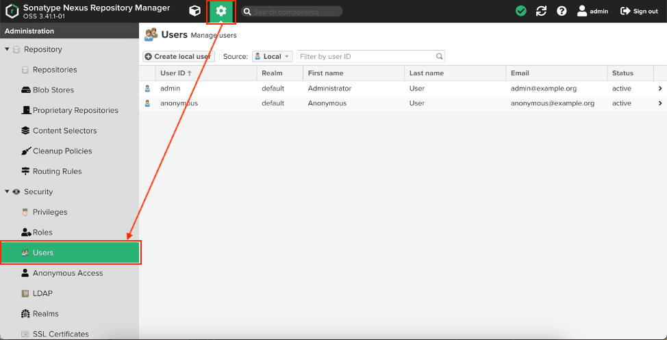The width and height of the screenshot is (667, 340).
Task: Sort by Email column header
Action: [556, 73]
